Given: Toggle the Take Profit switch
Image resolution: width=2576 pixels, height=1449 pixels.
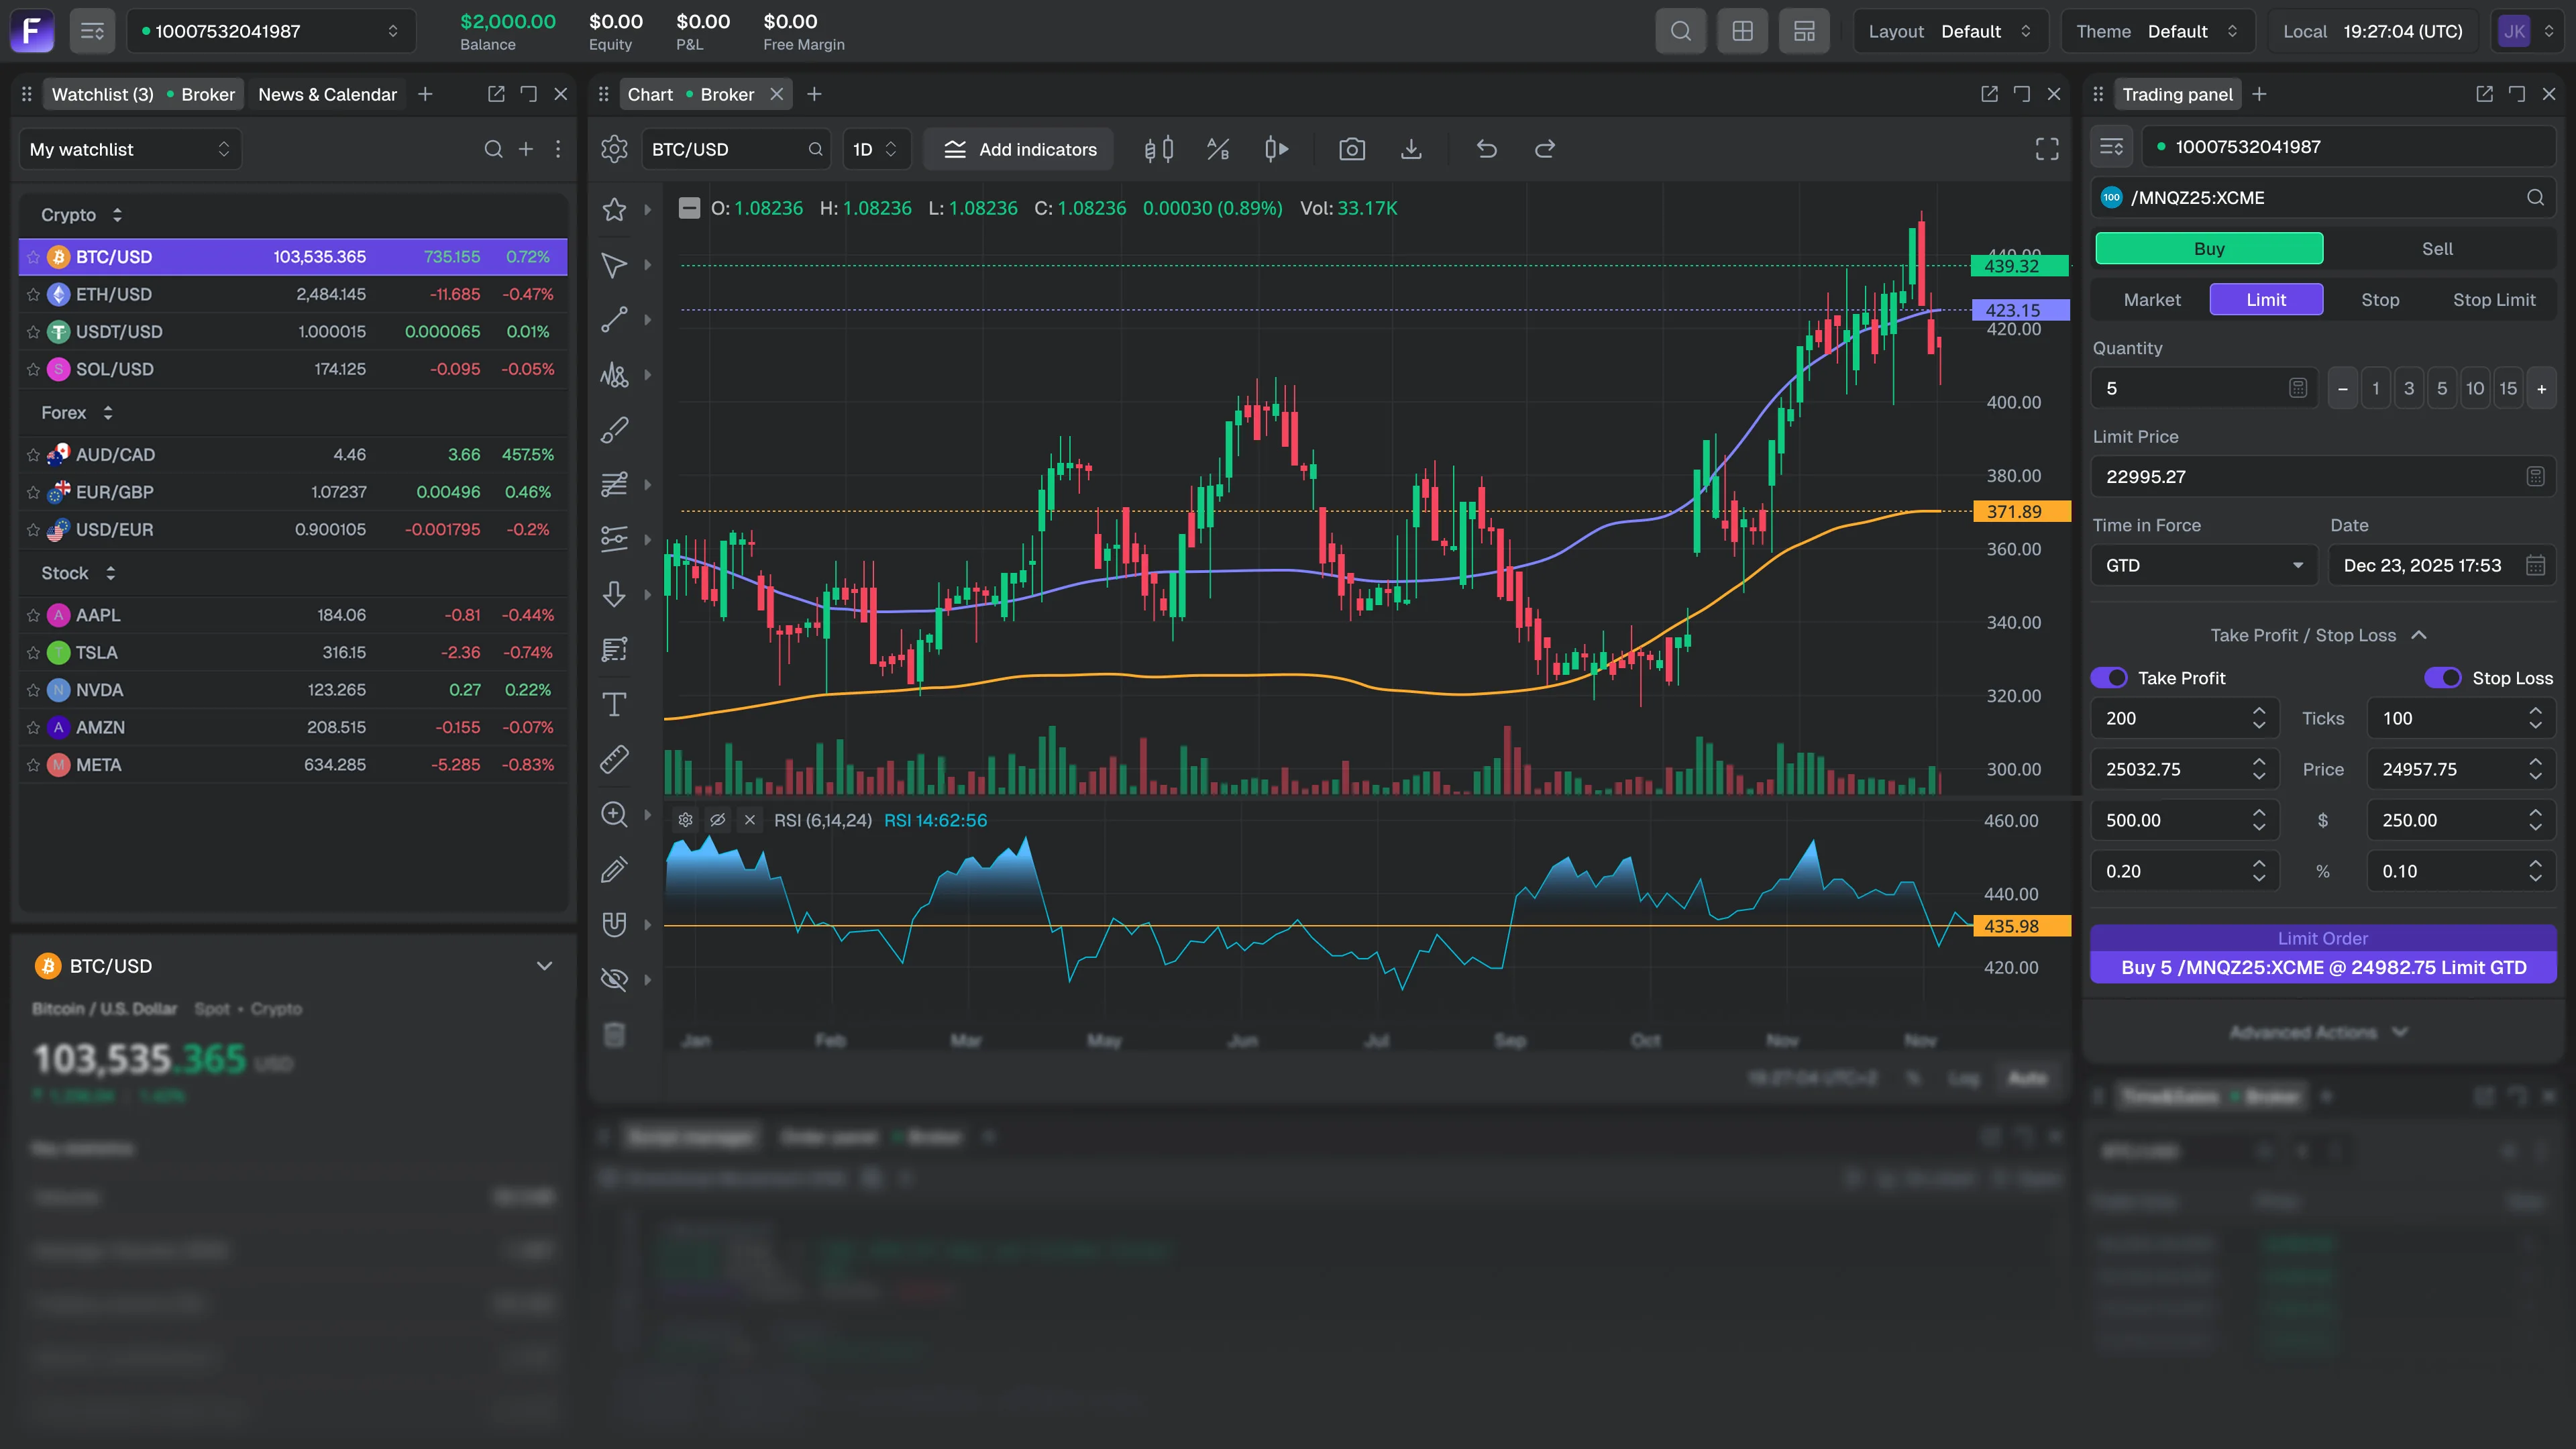Looking at the screenshot, I should [x=2109, y=678].
